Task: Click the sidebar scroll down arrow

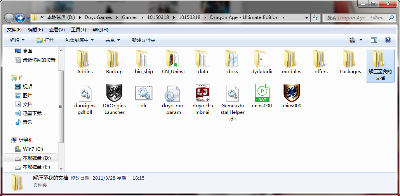Action: [61, 169]
